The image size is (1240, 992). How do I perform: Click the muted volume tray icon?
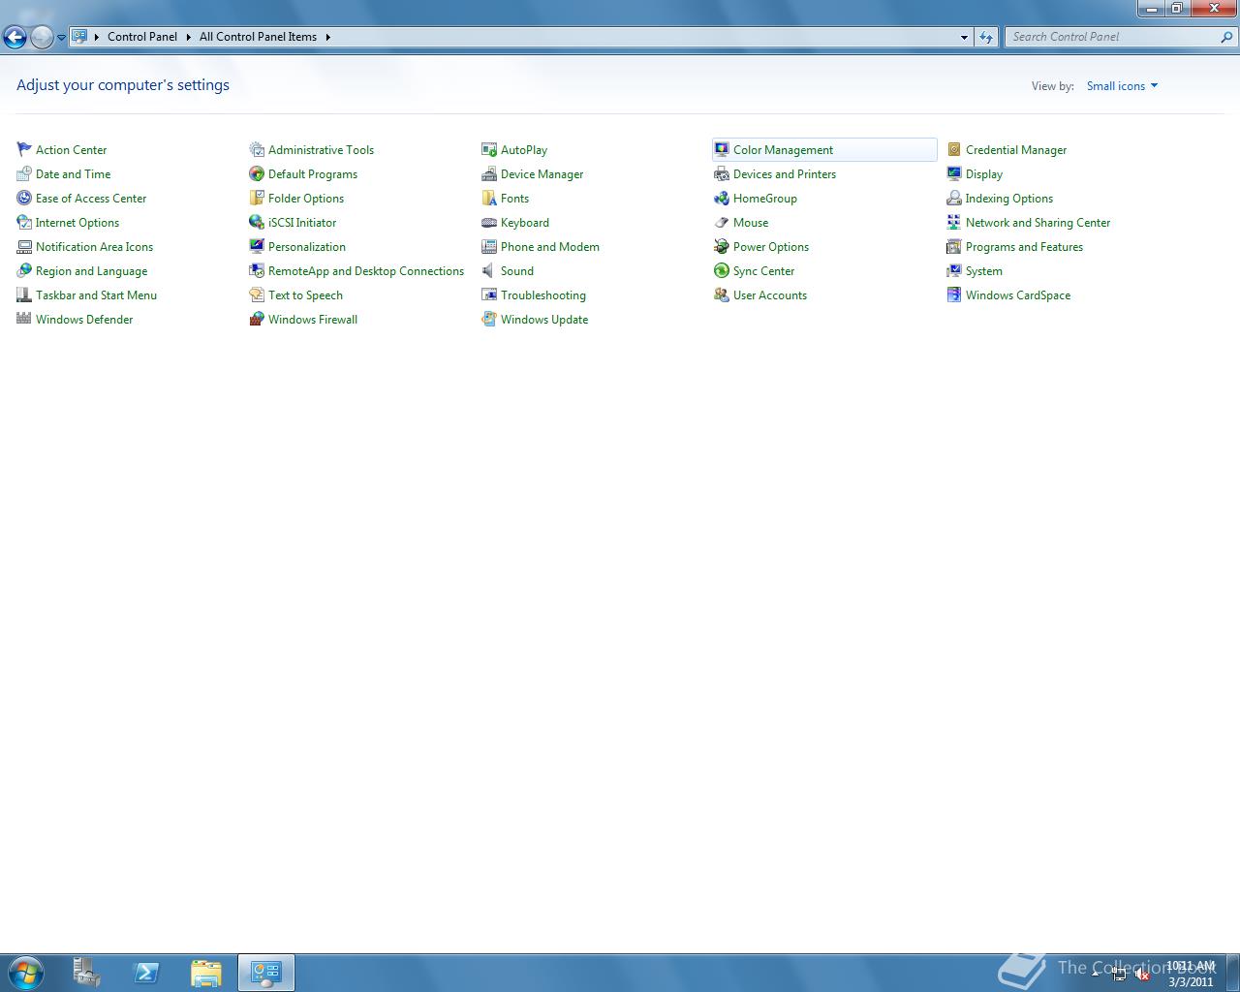[x=1142, y=975]
